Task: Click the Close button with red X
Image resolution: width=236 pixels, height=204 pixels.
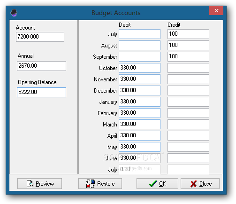Action: [x=200, y=183]
